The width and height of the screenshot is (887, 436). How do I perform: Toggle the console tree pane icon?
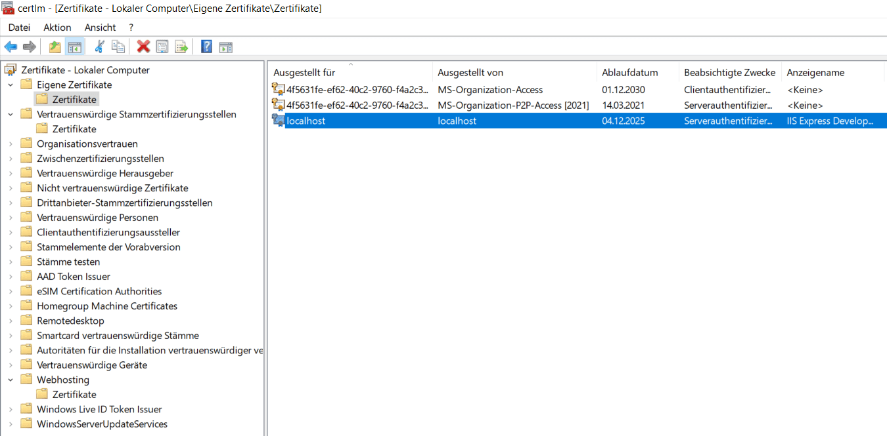tap(74, 47)
